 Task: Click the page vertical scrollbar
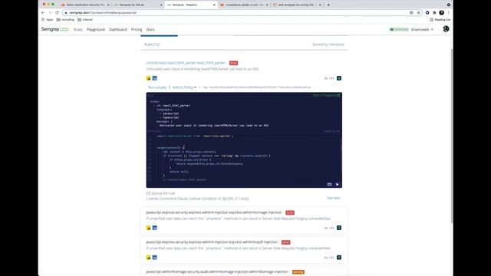[452, 136]
